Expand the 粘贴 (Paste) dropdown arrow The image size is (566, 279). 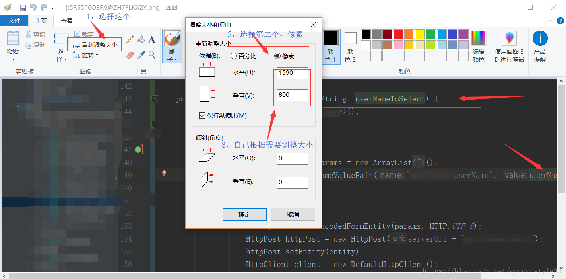coord(13,59)
